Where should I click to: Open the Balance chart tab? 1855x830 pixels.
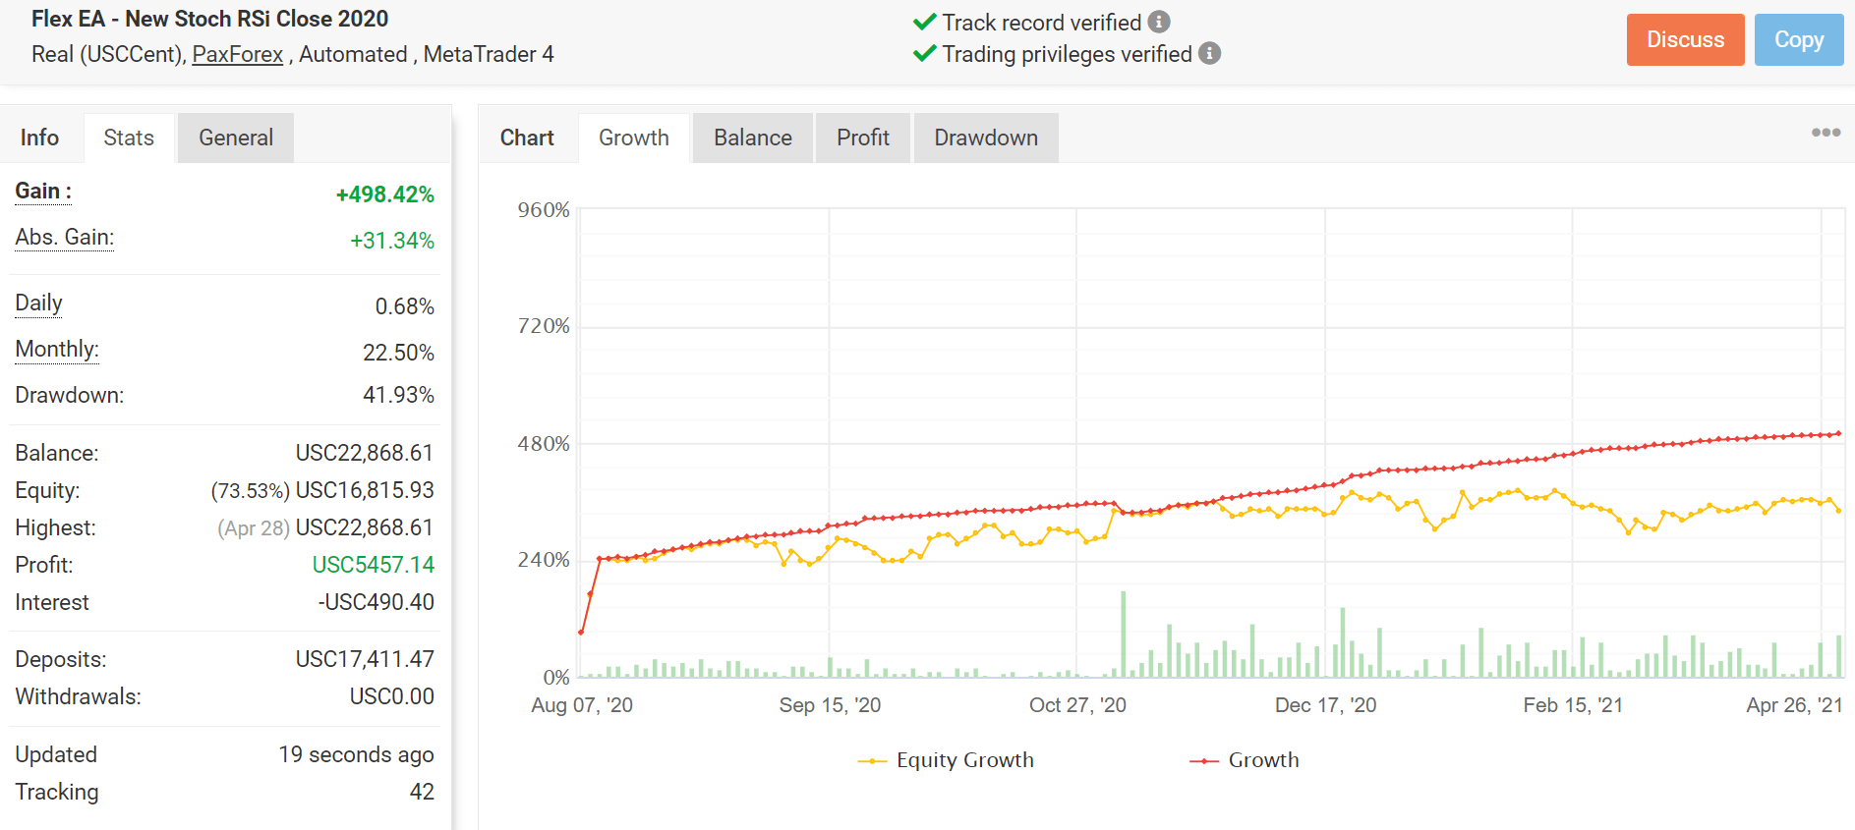tap(753, 138)
